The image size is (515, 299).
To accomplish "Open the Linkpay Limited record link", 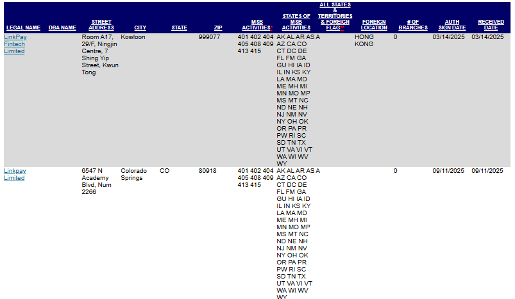I will 15,174.
